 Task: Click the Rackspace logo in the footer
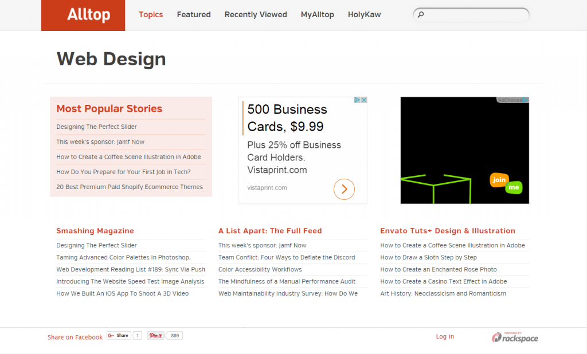tap(515, 337)
